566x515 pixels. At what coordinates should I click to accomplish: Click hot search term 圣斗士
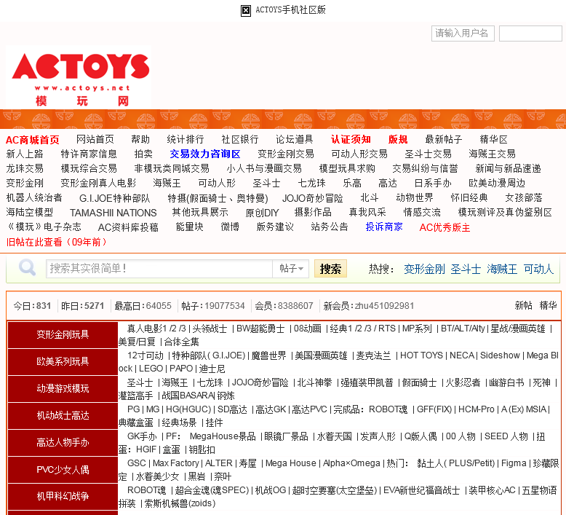[x=466, y=269]
